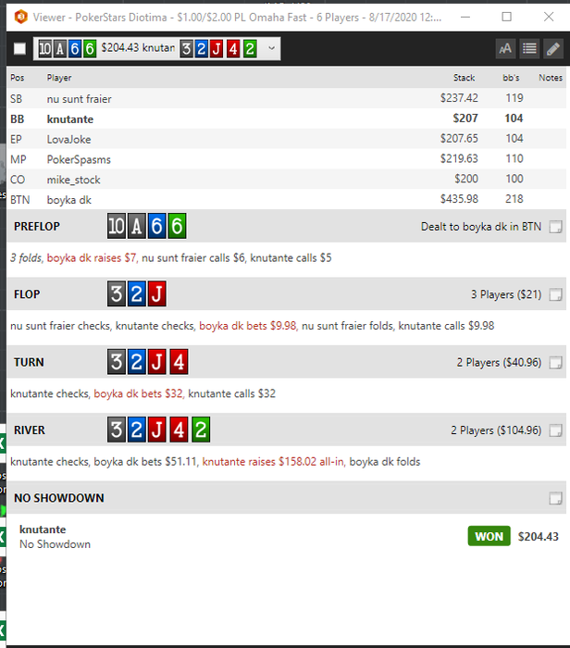Maximize the Viewer window
Viewport: 570px width, 648px height.
click(x=506, y=17)
